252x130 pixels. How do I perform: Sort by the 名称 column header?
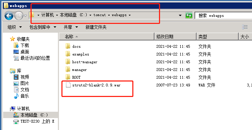coord(106,37)
